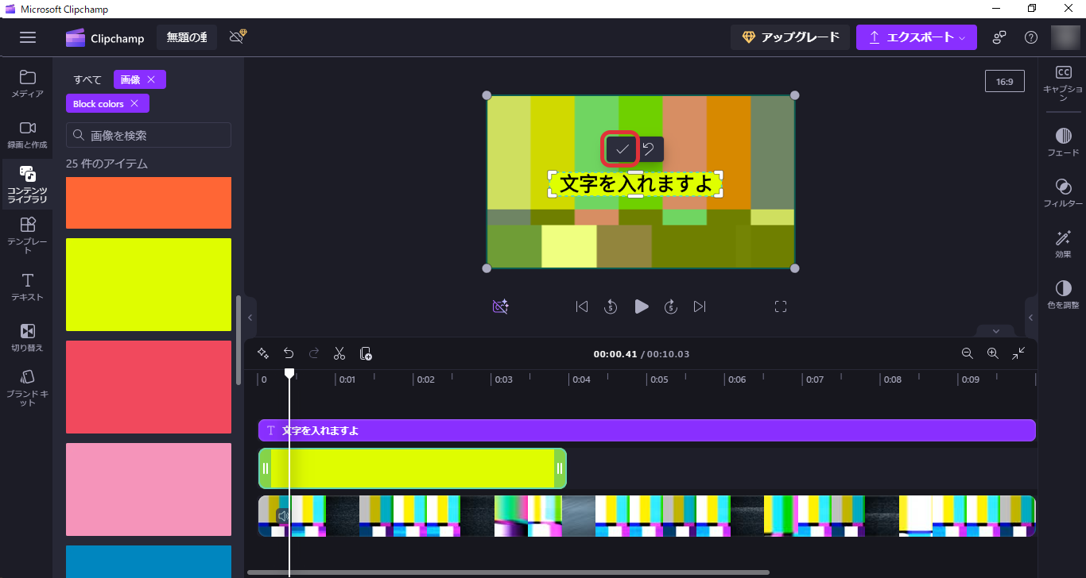Undo the last timeline action

pyautogui.click(x=289, y=353)
